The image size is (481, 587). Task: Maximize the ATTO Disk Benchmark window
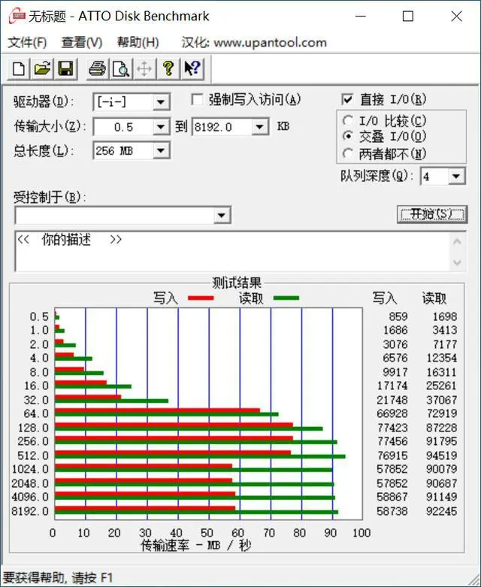(408, 17)
